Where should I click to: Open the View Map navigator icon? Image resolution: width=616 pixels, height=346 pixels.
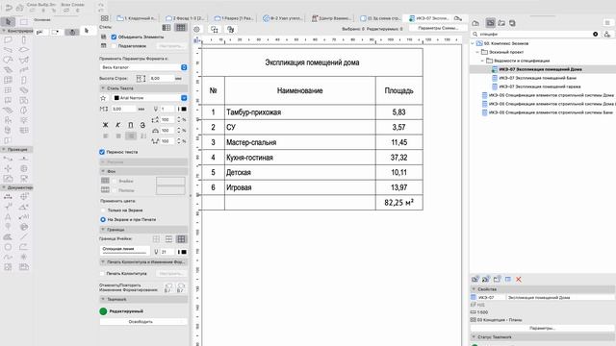490,23
